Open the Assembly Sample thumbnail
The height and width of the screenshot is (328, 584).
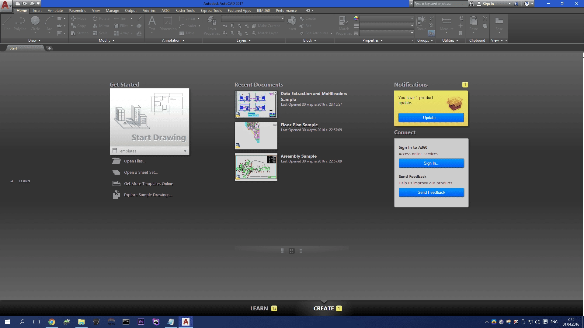point(256,167)
